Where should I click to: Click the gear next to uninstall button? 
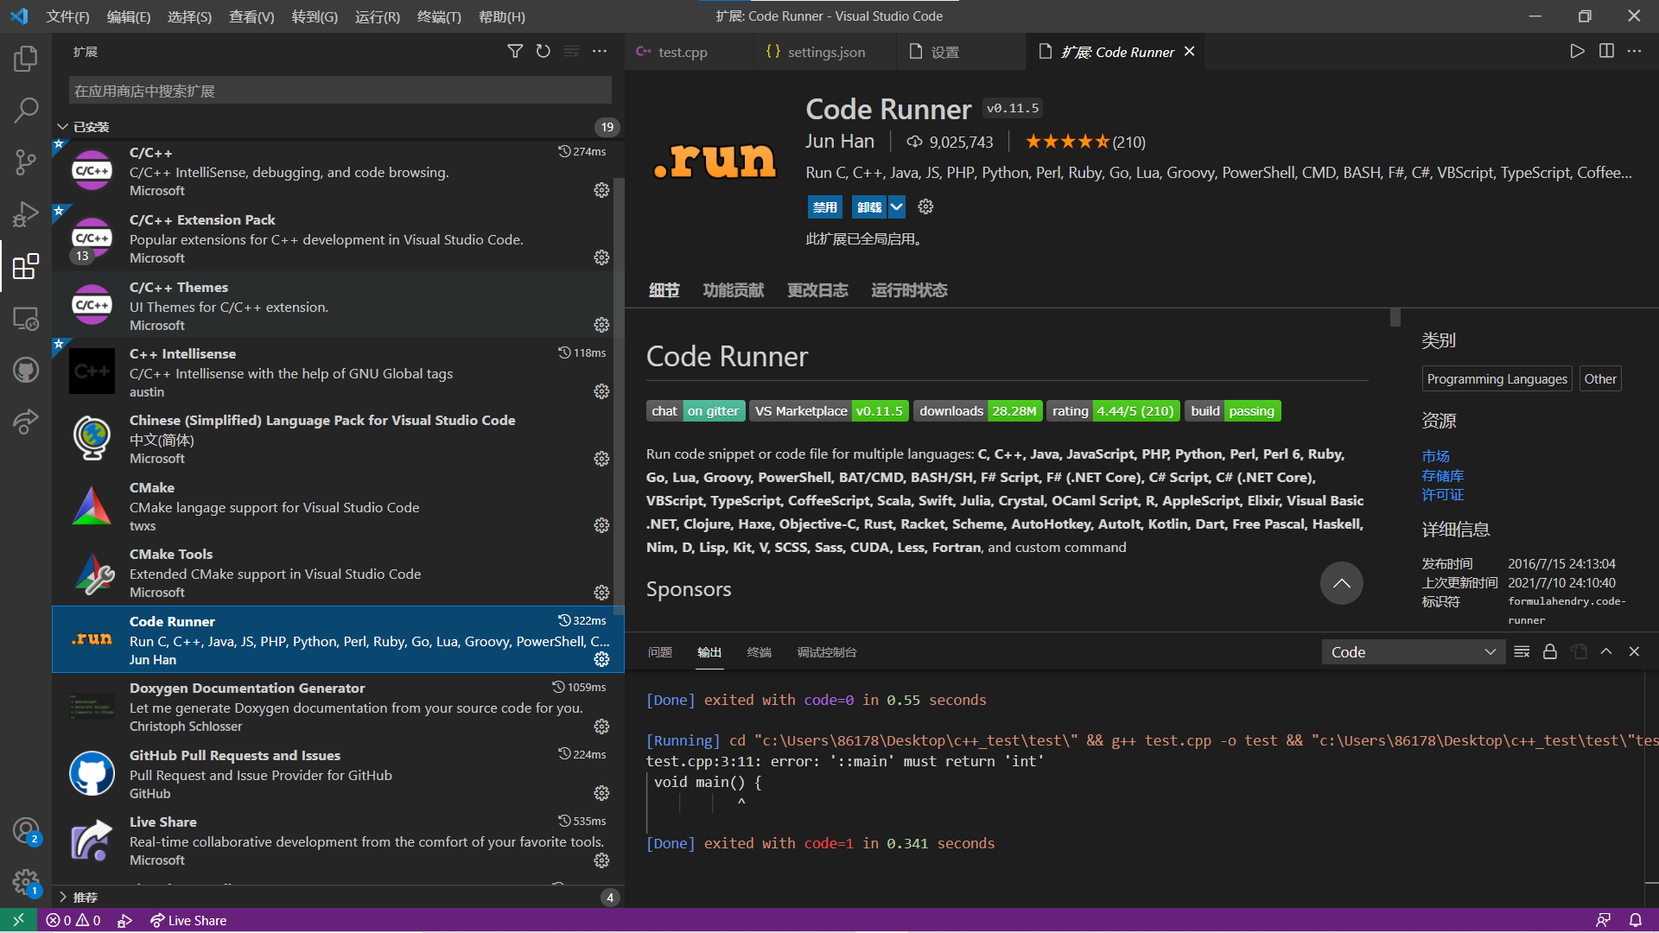coord(925,206)
